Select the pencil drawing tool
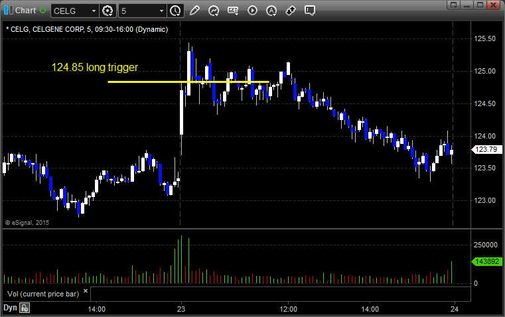Viewport: 505px width, 317px height. (x=194, y=11)
